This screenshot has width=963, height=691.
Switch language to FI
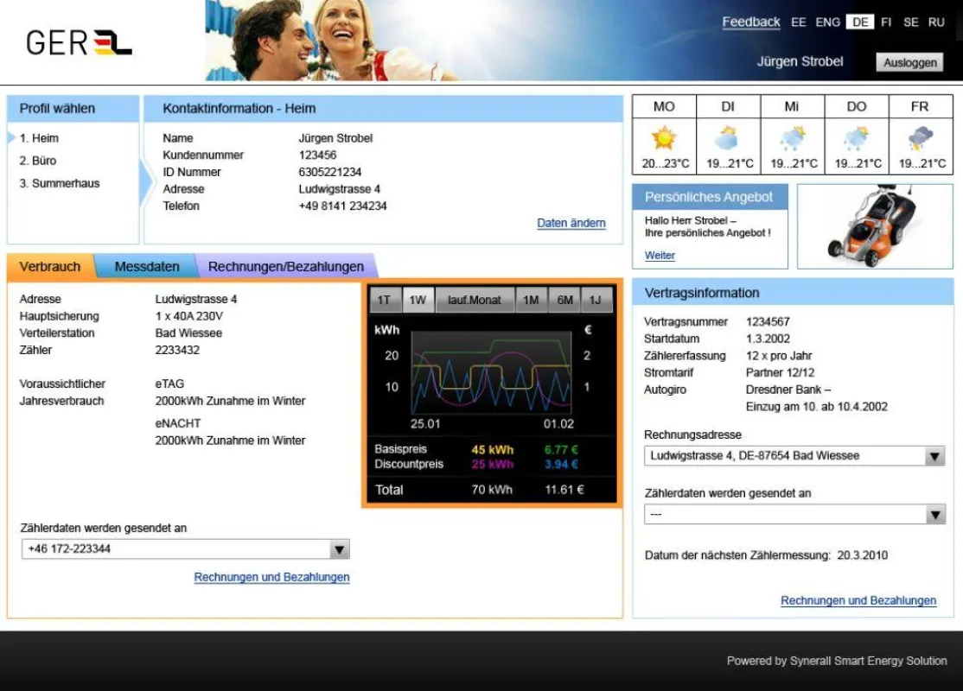coord(885,22)
